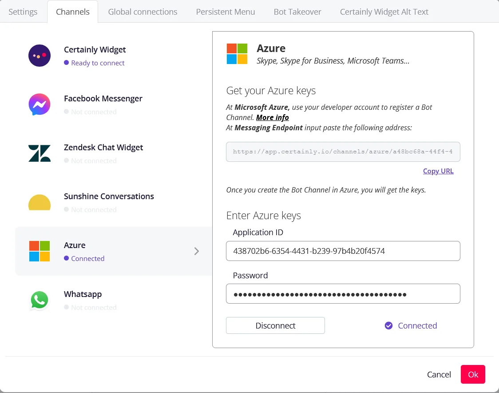Click Not connected under Zendesk Chat Widget

click(94, 160)
